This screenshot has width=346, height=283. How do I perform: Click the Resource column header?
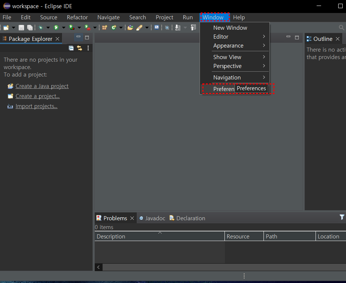pos(244,237)
